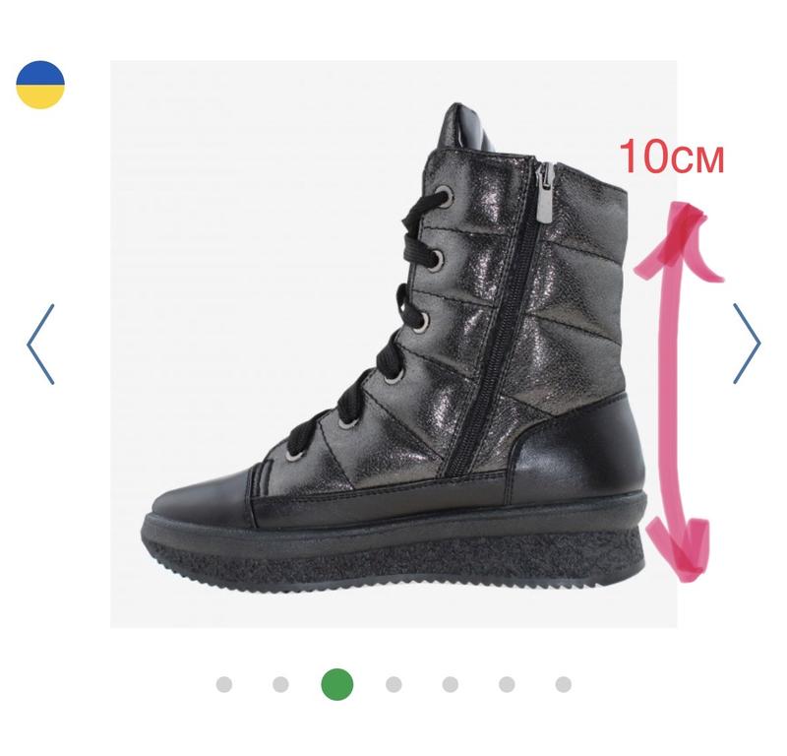Jump to the sixth photo dot
The height and width of the screenshot is (756, 787).
click(507, 684)
